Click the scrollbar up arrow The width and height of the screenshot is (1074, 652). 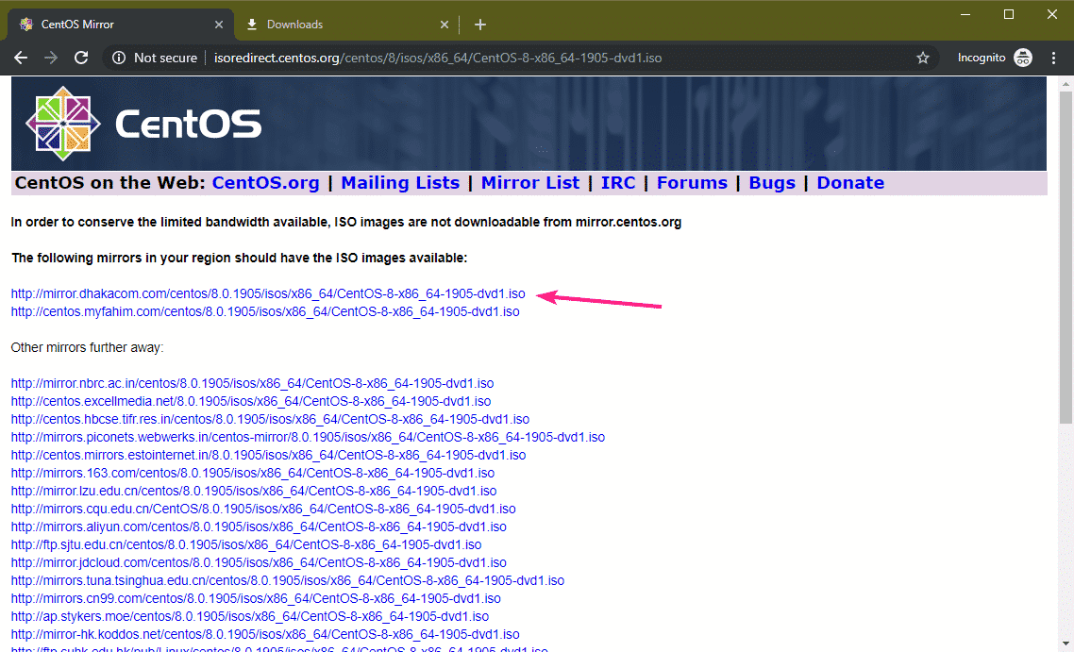point(1066,84)
